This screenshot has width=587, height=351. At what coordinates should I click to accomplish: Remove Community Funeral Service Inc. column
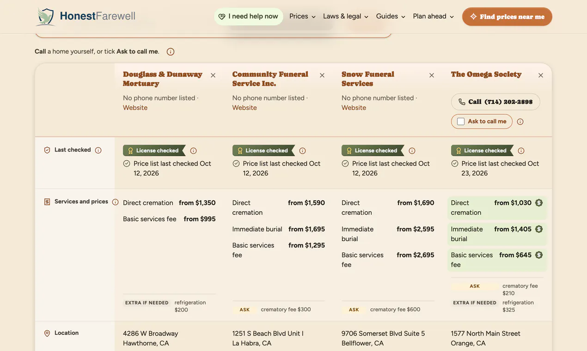322,75
